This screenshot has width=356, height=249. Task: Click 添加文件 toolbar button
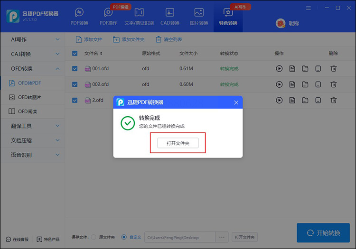[x=89, y=39]
